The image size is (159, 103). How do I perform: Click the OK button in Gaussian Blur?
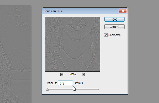click(x=114, y=19)
